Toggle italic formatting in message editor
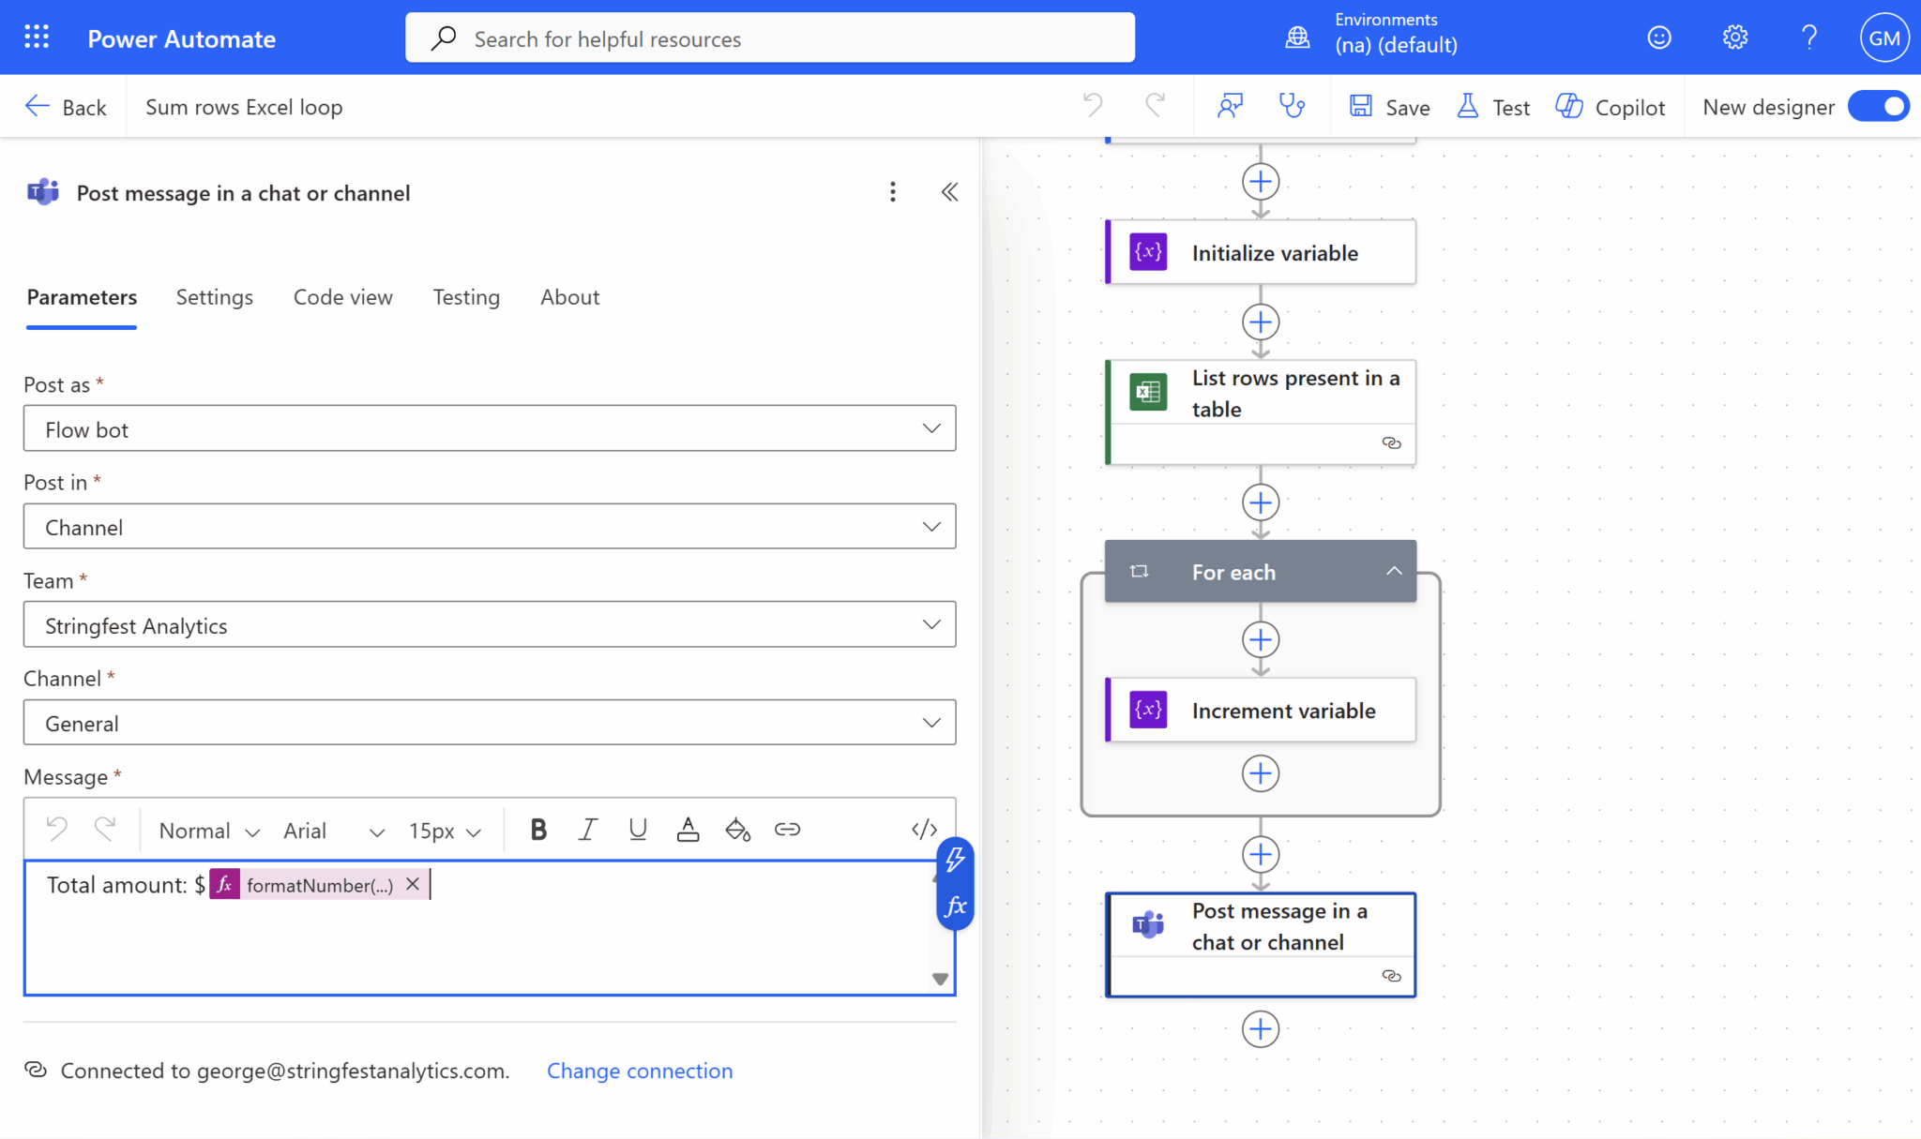 [588, 830]
